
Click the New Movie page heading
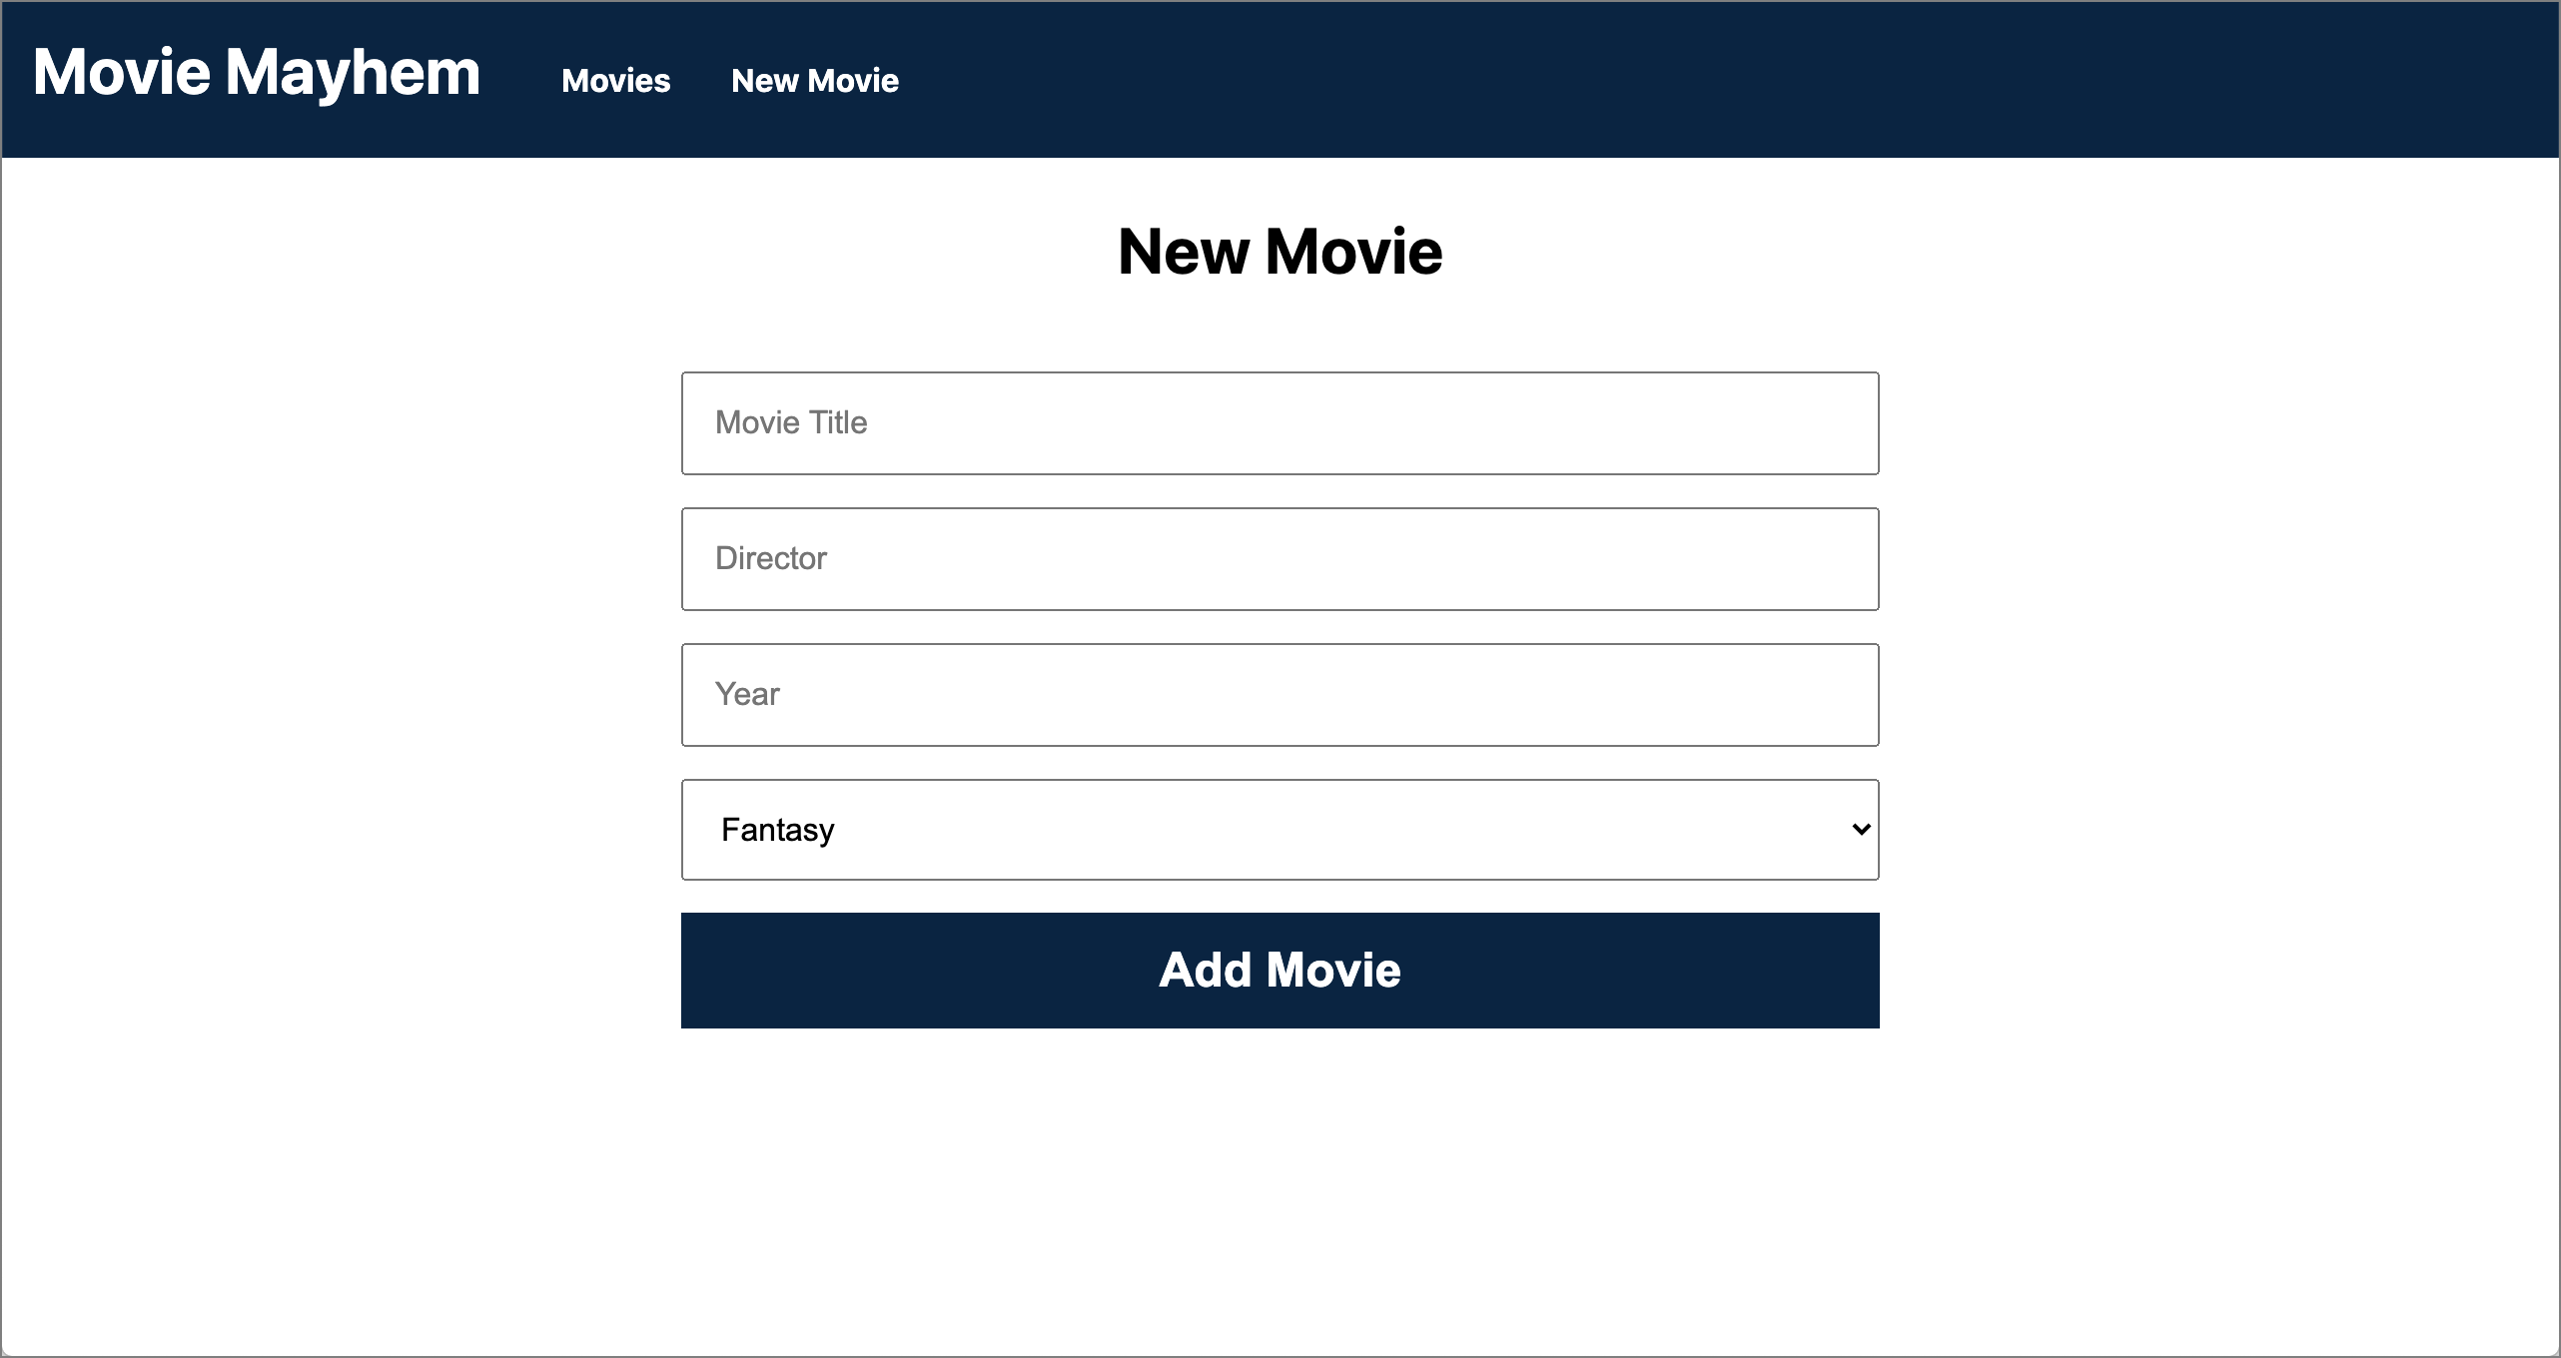click(x=1280, y=252)
